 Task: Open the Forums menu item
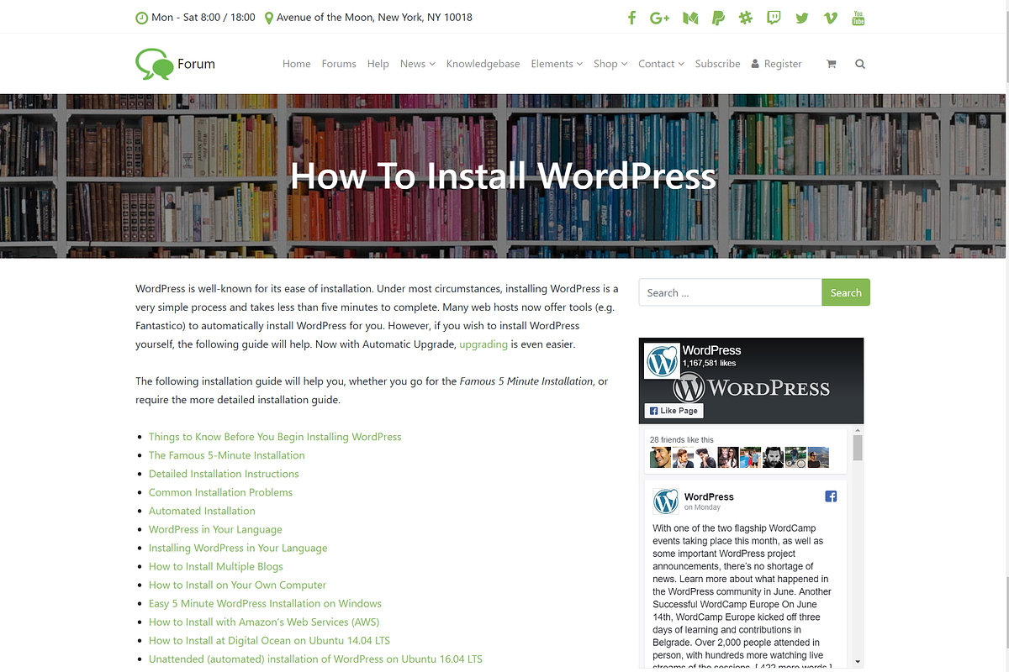click(x=339, y=64)
